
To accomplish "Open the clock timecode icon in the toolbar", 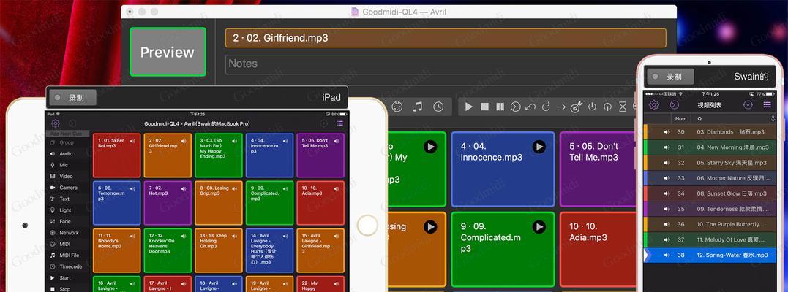I will tap(438, 107).
